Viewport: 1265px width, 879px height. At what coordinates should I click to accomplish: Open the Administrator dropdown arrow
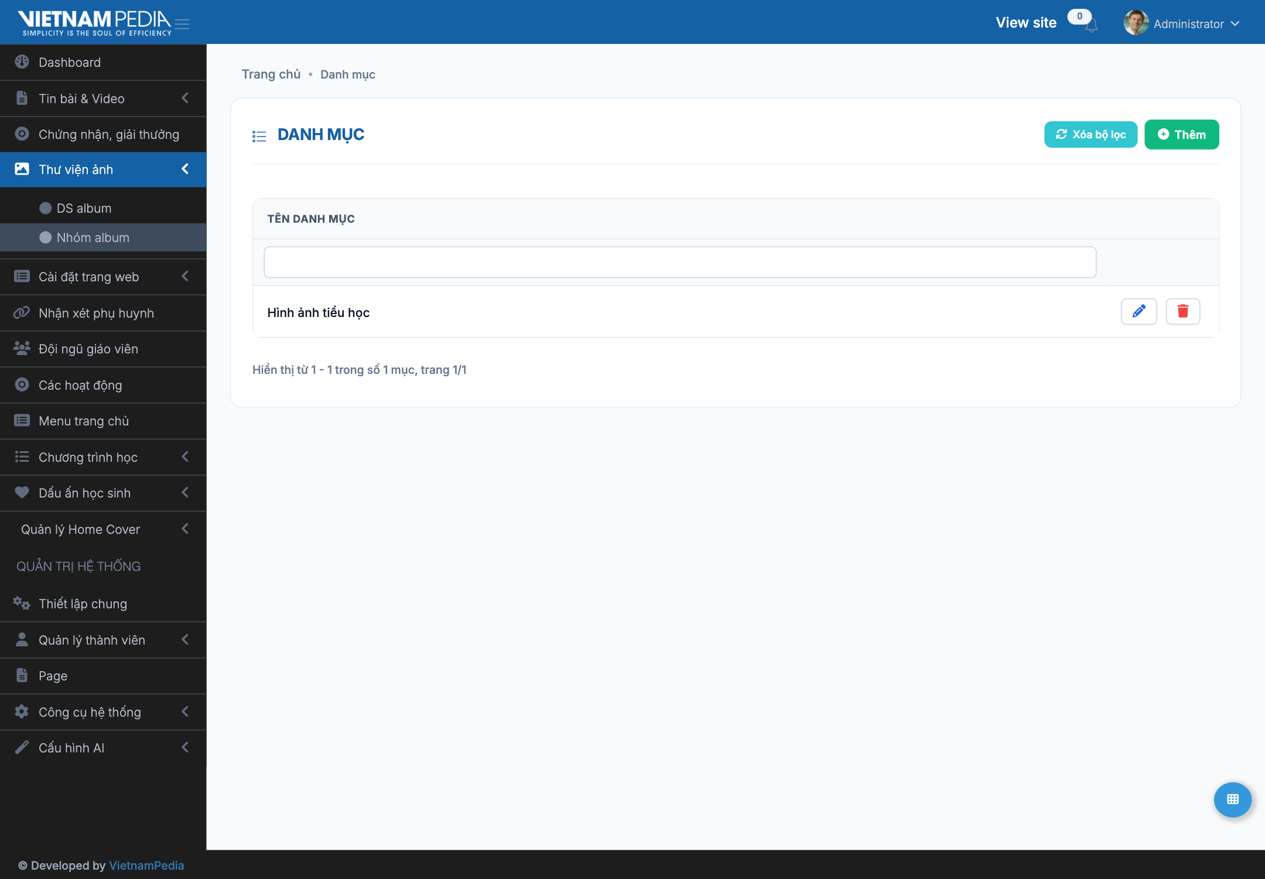pos(1235,23)
